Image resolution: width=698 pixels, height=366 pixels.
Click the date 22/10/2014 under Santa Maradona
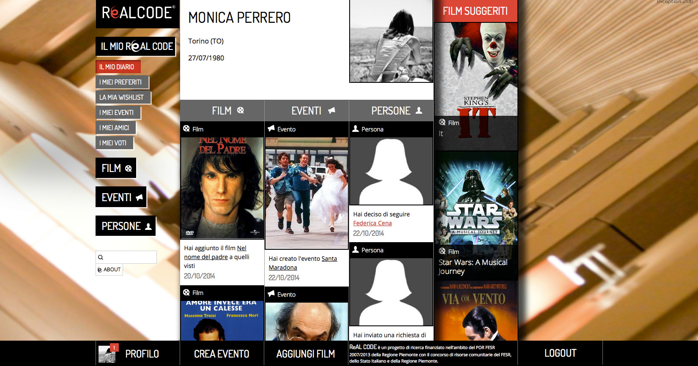coord(284,278)
